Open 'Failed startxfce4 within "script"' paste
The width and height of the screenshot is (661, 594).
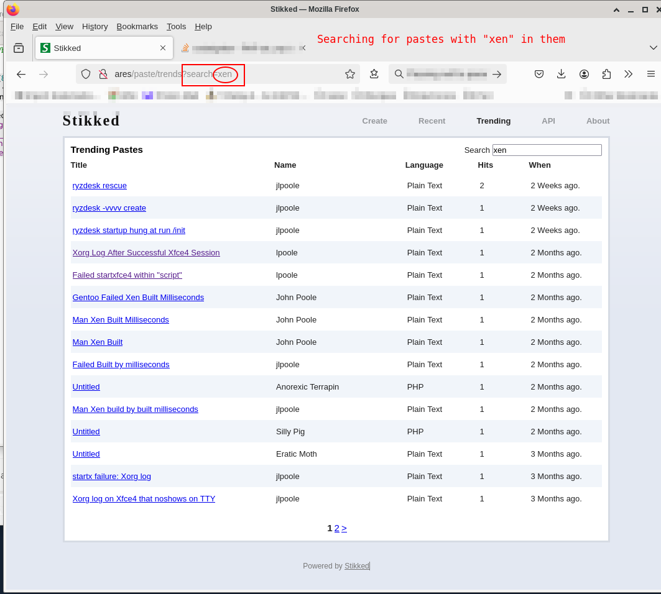click(x=127, y=275)
